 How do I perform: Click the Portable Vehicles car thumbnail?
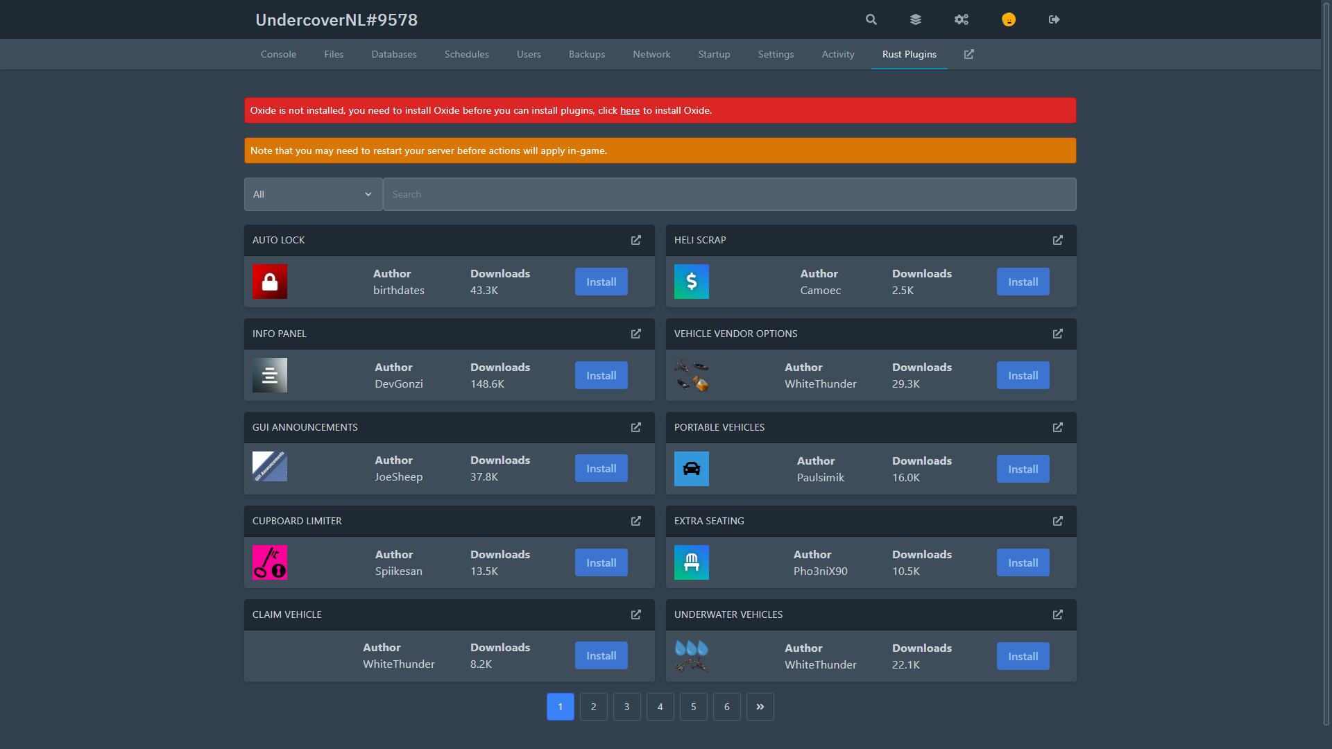coord(692,469)
